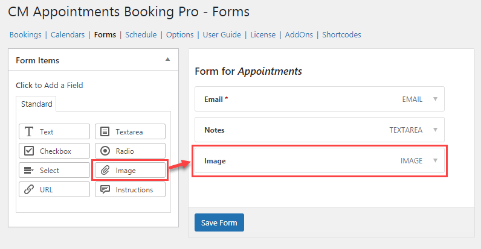
Task: Add a Checkbox field to the form
Action: 54,151
